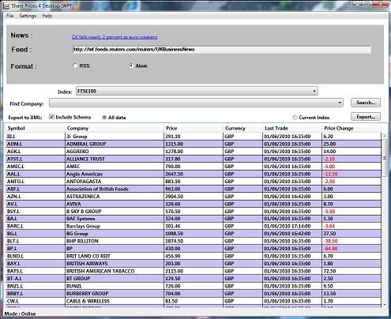Select the ALLIANCE TRUST company cell
Screen dimensions: 391x319
pos(115,159)
